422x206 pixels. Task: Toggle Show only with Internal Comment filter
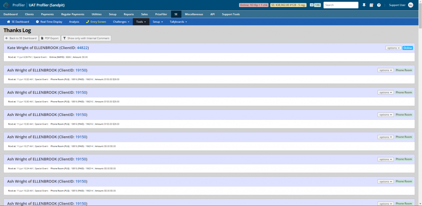point(86,38)
